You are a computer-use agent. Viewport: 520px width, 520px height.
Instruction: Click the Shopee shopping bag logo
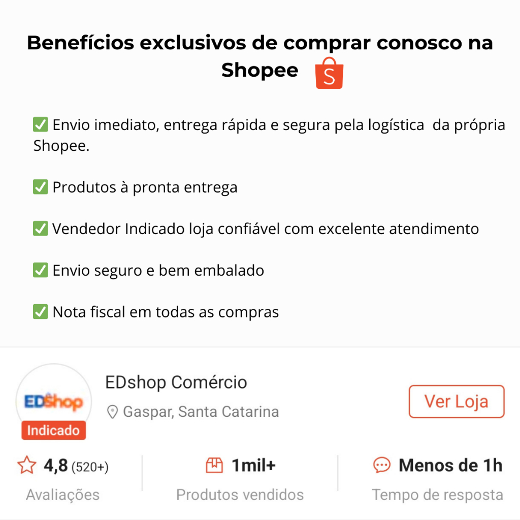[329, 73]
